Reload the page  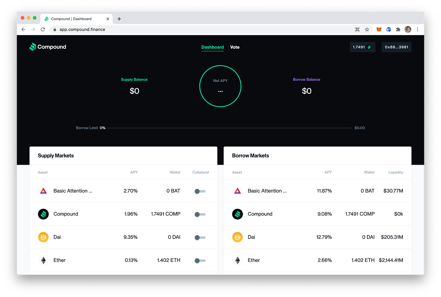click(x=43, y=29)
